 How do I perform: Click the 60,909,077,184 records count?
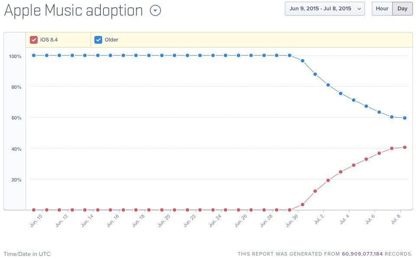pyautogui.click(x=362, y=254)
